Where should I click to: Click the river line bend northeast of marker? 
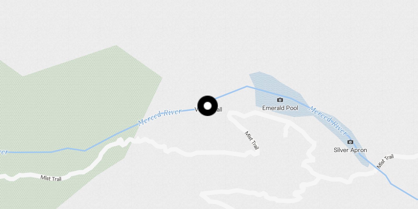[247, 86]
